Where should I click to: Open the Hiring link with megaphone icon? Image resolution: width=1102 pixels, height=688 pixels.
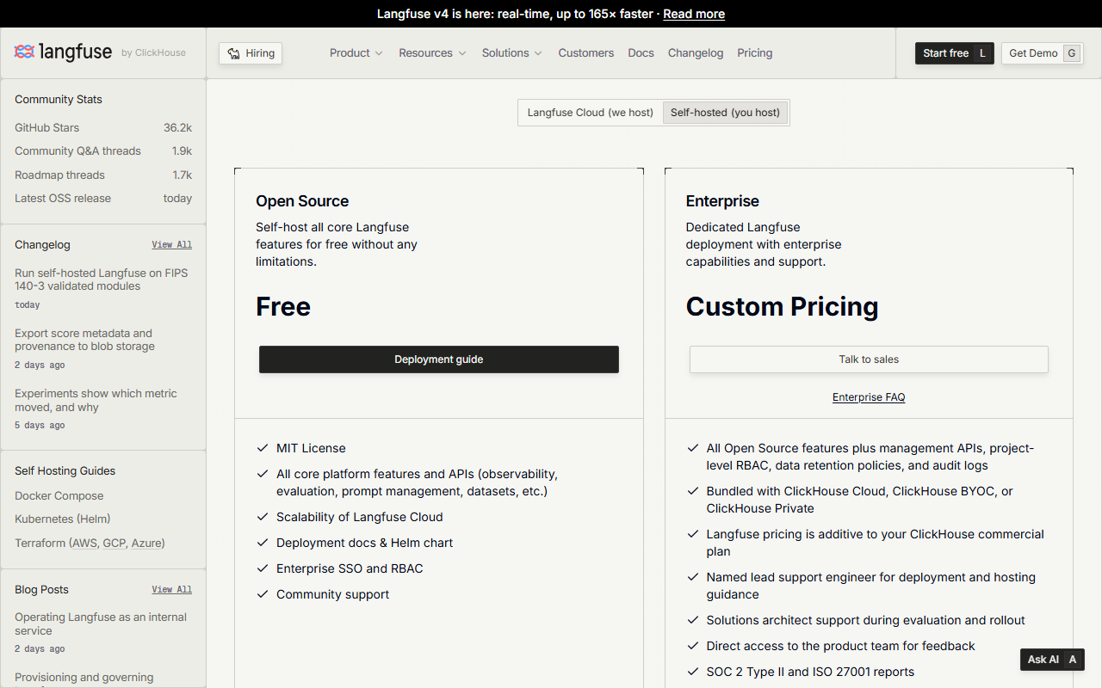(x=251, y=53)
